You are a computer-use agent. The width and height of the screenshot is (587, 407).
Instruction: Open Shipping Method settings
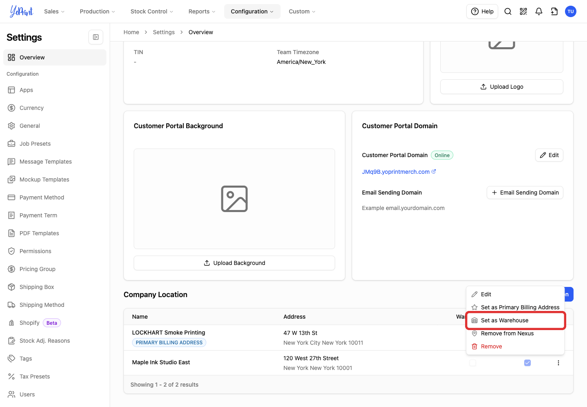[55, 305]
